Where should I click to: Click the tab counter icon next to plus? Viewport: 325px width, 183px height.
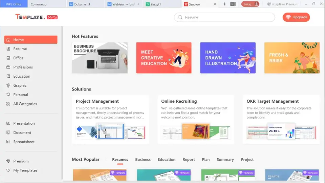pos(233,4)
